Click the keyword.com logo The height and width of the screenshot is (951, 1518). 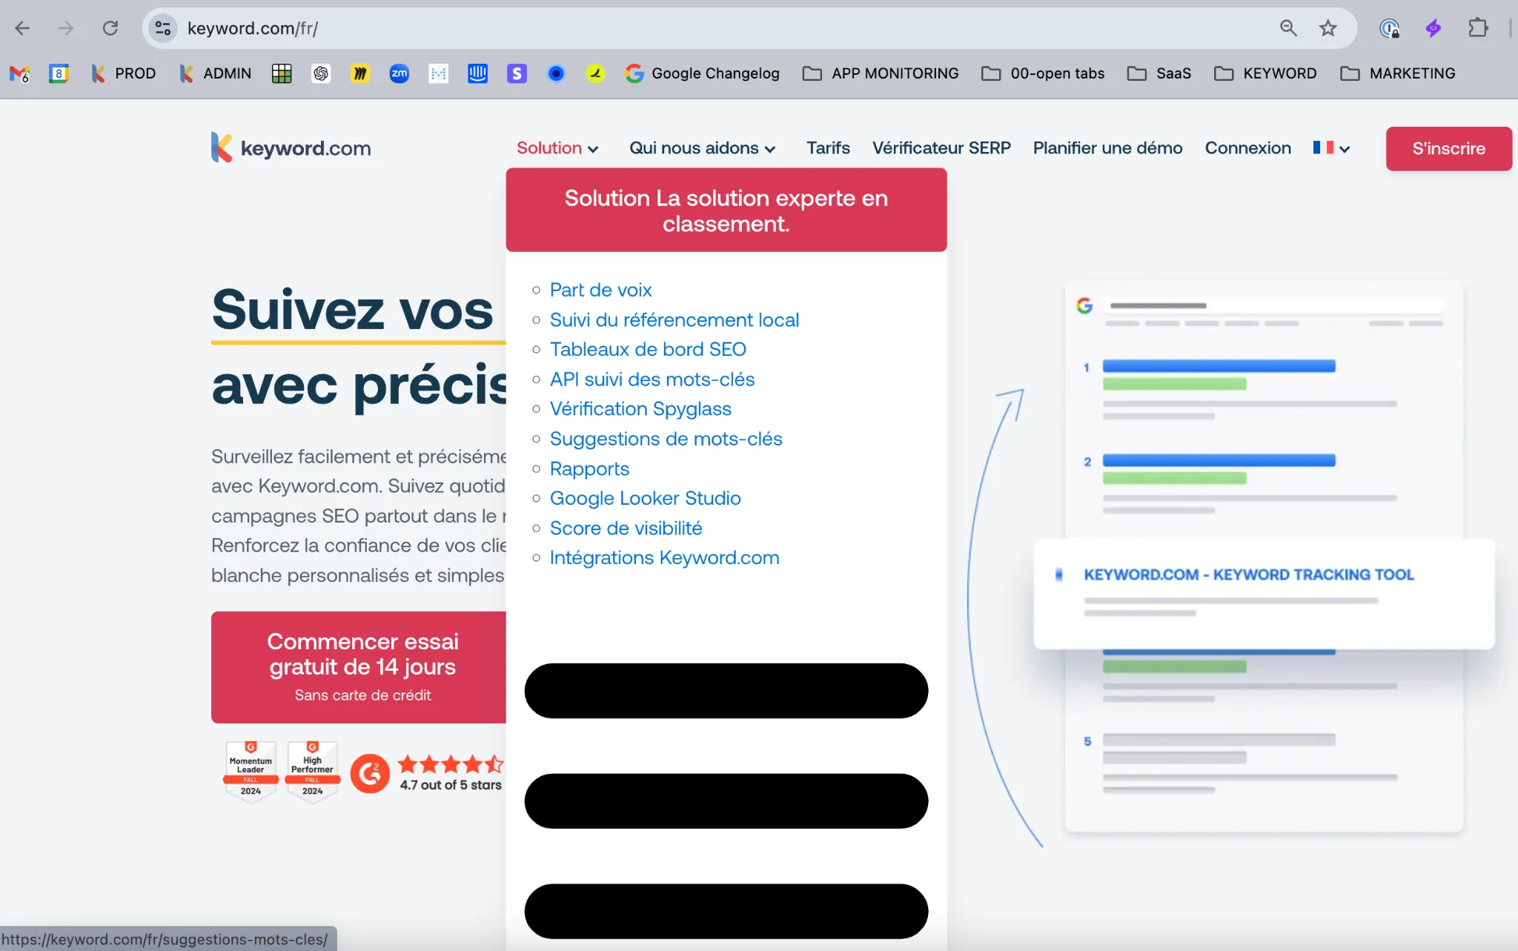(x=291, y=148)
